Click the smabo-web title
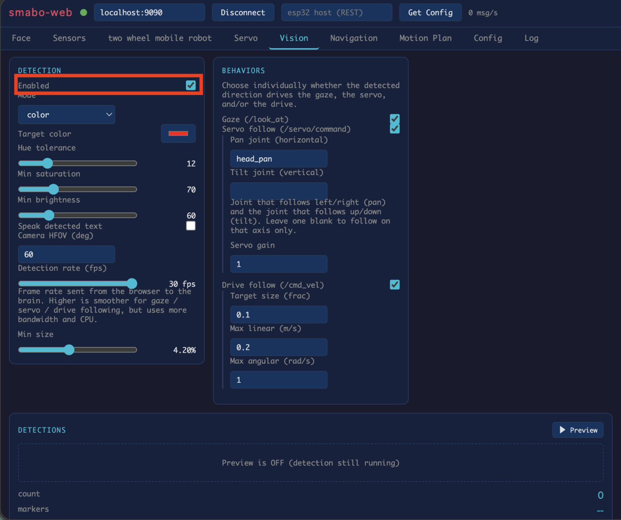Image resolution: width=621 pixels, height=520 pixels. click(x=40, y=12)
